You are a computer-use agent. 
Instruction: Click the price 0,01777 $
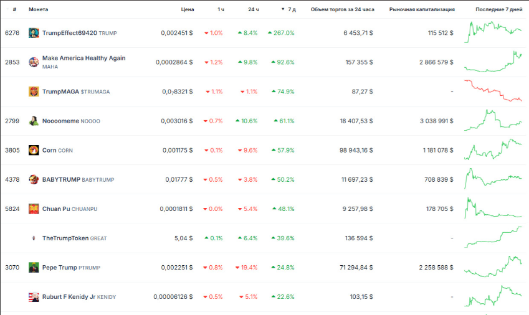coord(179,179)
